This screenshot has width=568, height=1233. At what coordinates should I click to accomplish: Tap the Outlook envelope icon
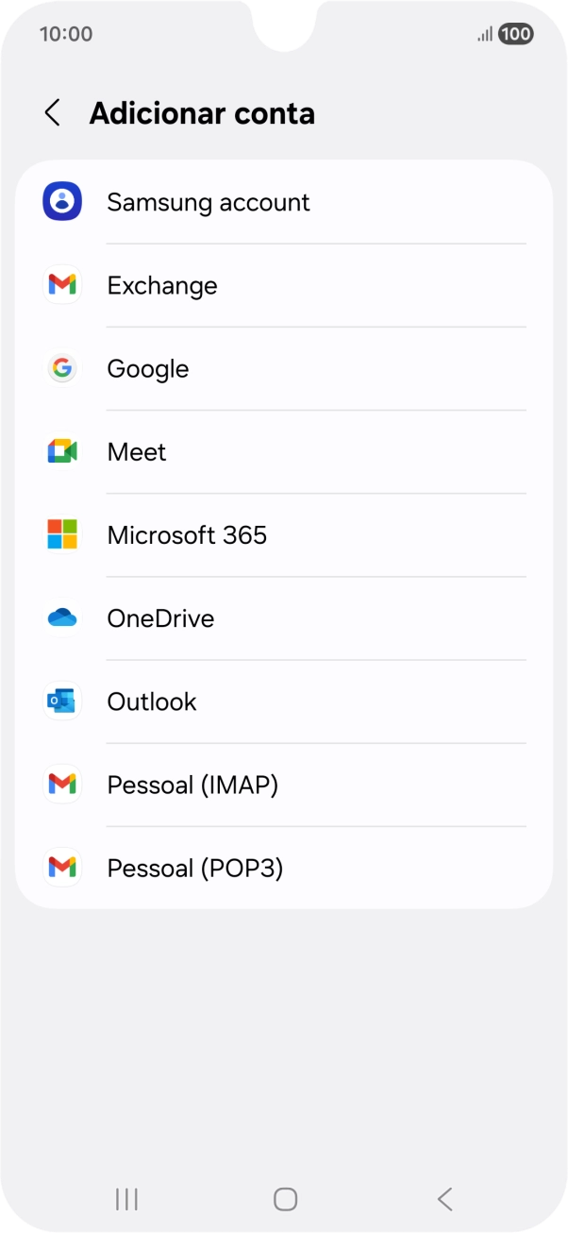pyautogui.click(x=62, y=701)
